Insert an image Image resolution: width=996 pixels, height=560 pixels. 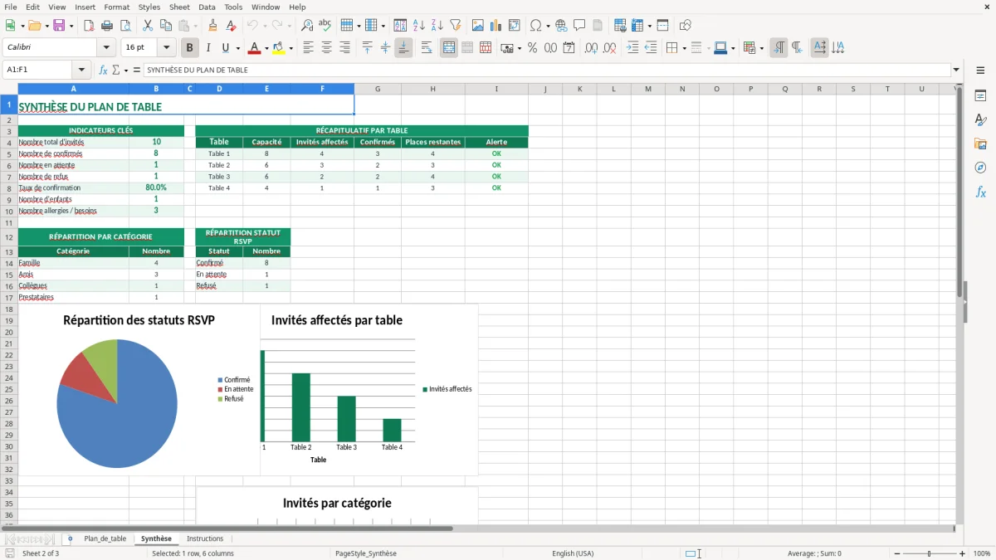[478, 26]
